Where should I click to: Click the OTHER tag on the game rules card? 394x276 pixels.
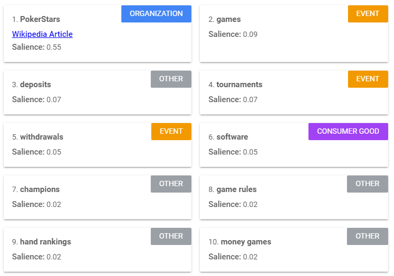pyautogui.click(x=367, y=184)
